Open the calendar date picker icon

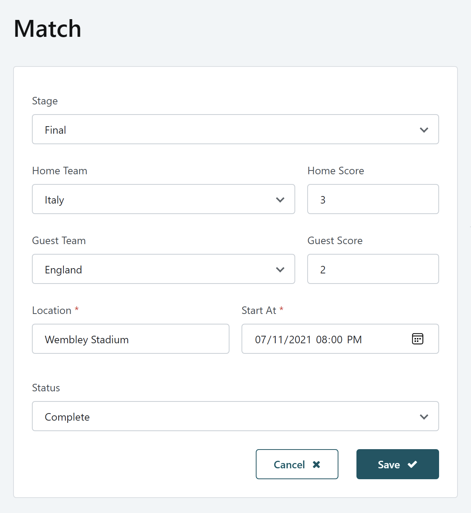pos(417,339)
